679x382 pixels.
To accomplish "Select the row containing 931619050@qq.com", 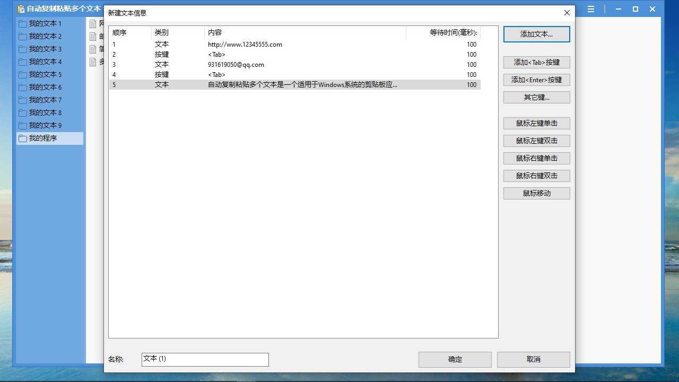I will 236,65.
